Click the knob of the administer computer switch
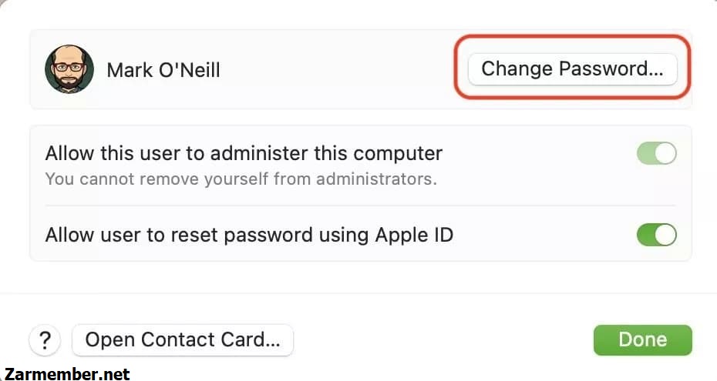717x381 pixels. click(665, 153)
